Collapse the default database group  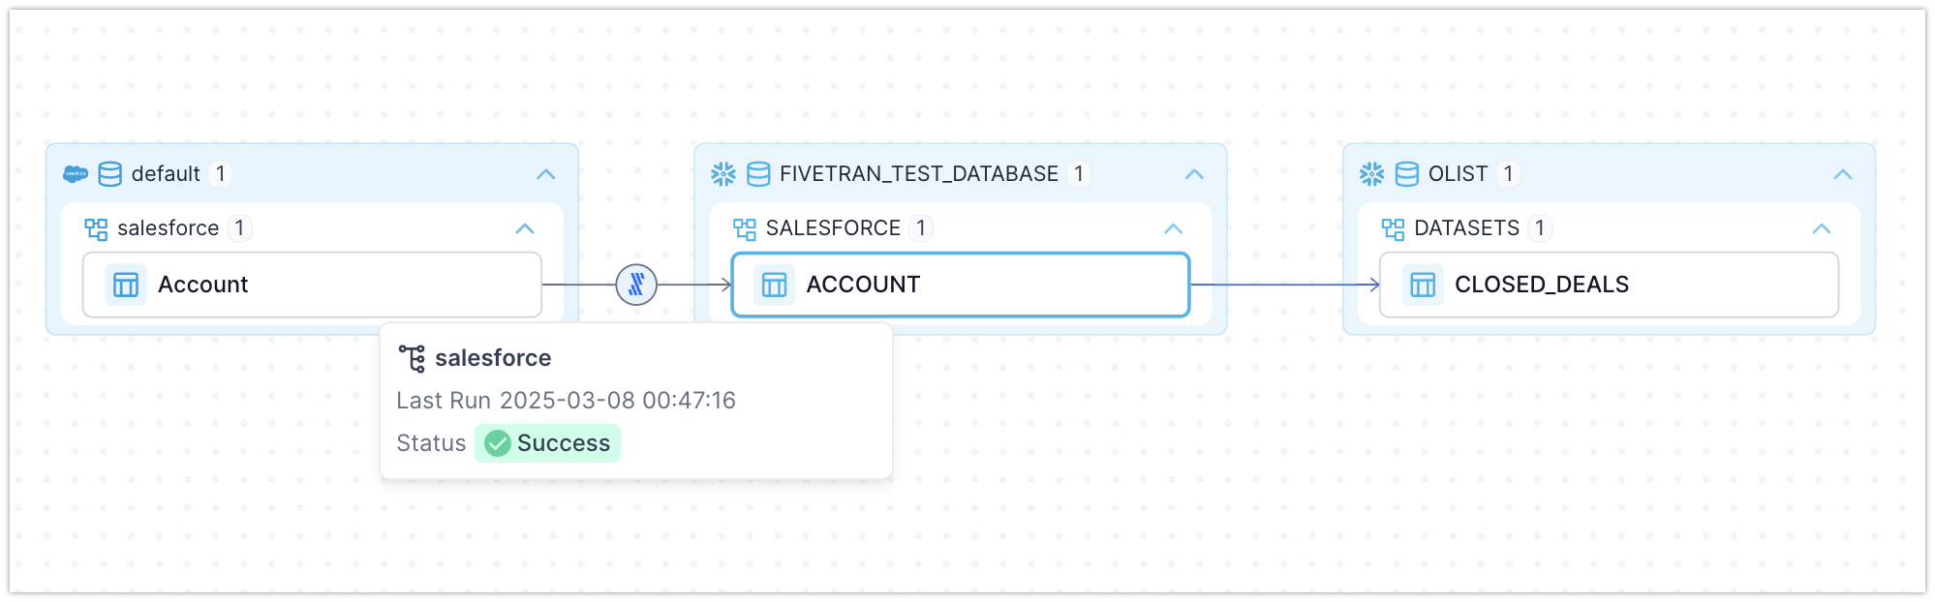tap(546, 174)
